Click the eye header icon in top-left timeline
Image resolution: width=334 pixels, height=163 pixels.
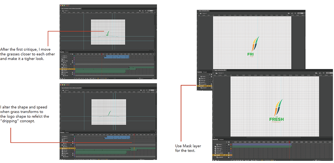pyautogui.click(x=71, y=54)
